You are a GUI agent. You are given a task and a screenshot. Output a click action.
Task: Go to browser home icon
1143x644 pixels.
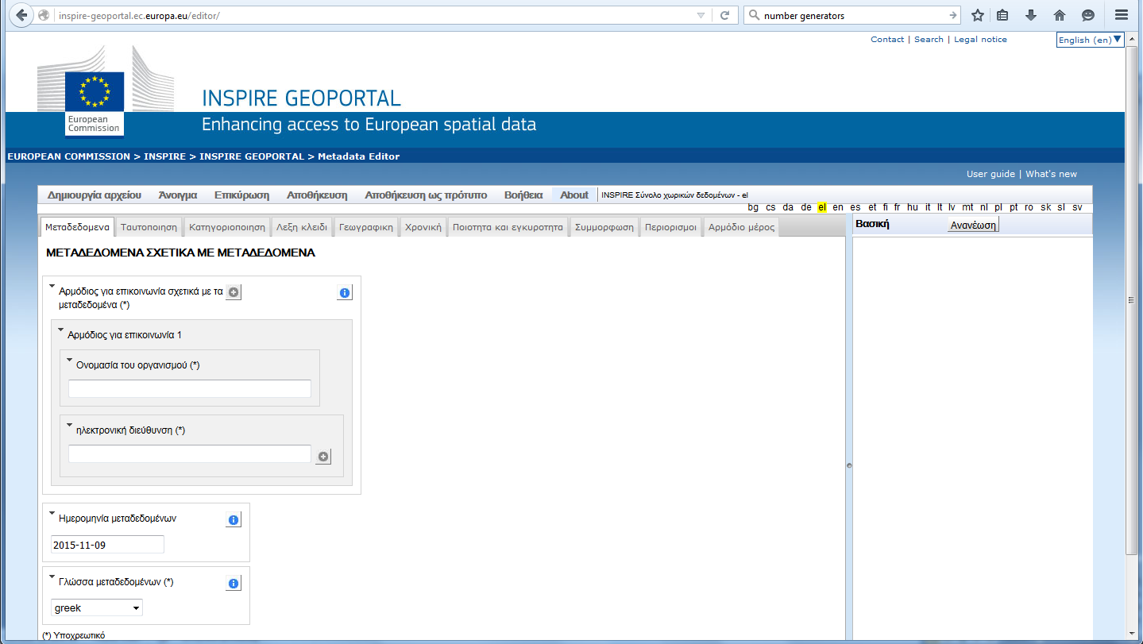(1060, 15)
